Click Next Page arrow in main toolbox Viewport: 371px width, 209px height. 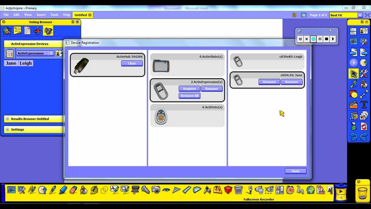364,52
